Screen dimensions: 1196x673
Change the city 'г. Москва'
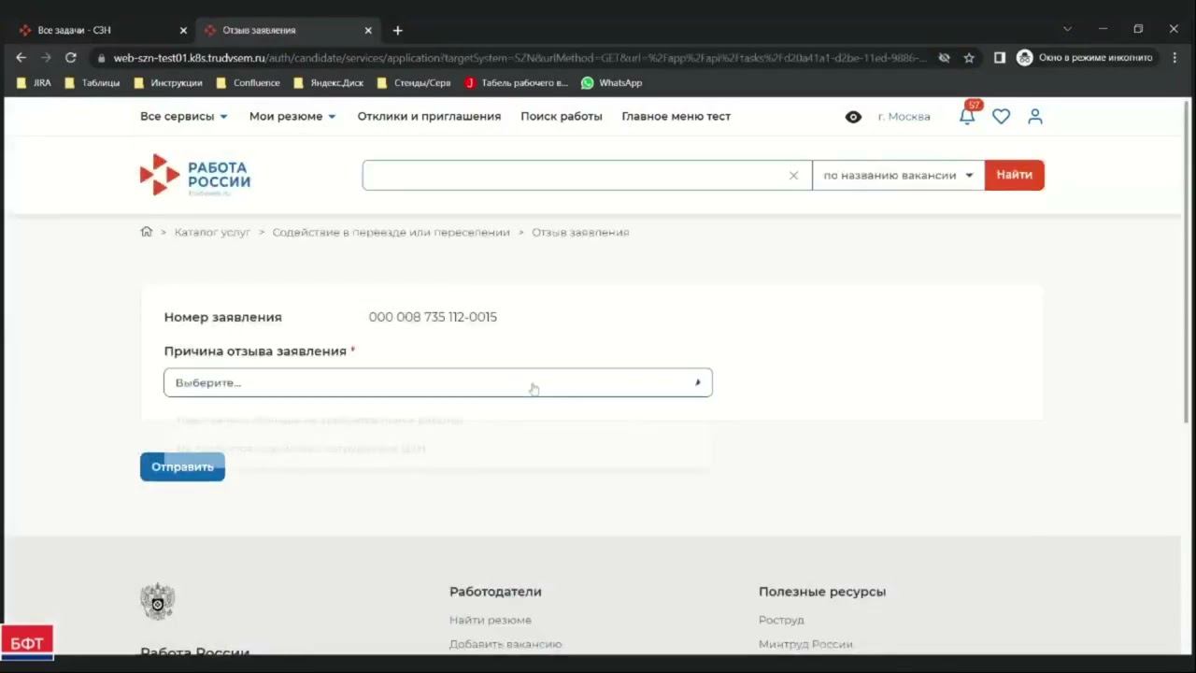[904, 117]
